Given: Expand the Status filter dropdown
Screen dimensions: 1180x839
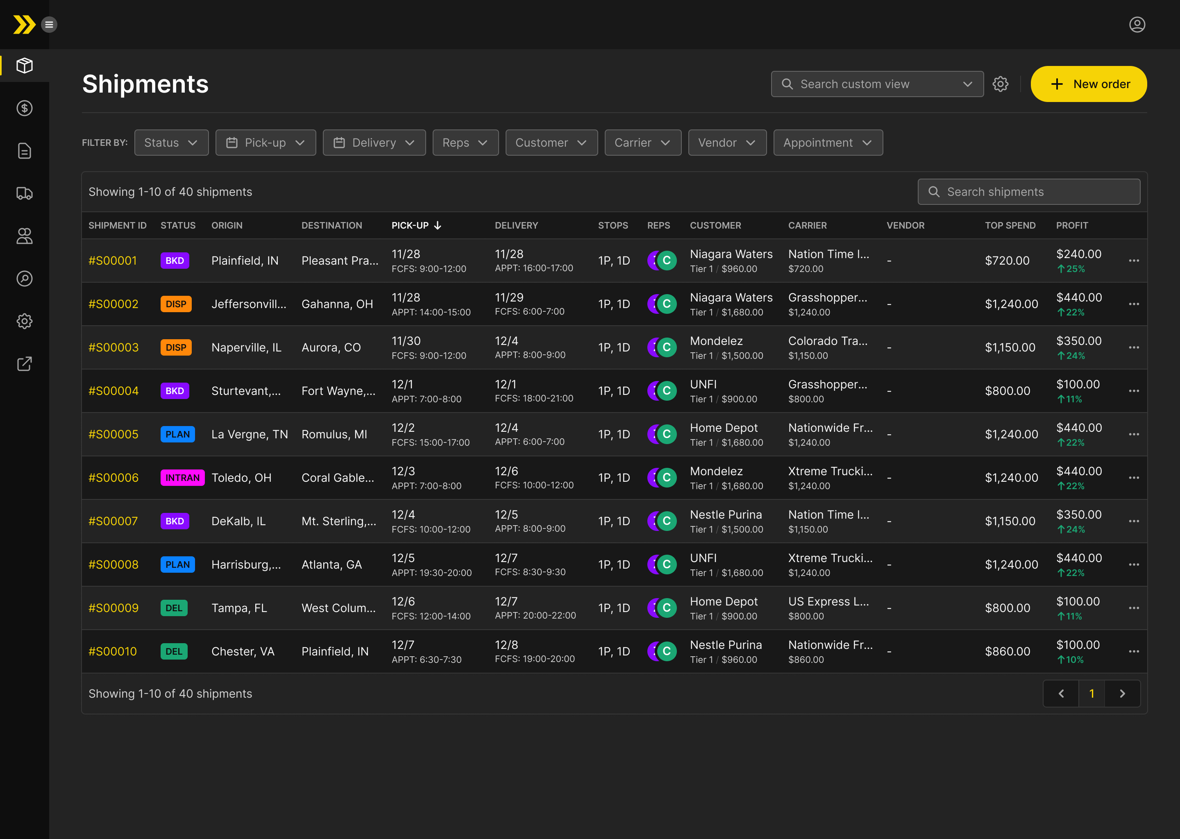Looking at the screenshot, I should tap(171, 143).
